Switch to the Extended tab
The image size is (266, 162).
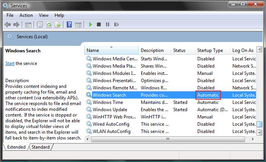(16, 147)
